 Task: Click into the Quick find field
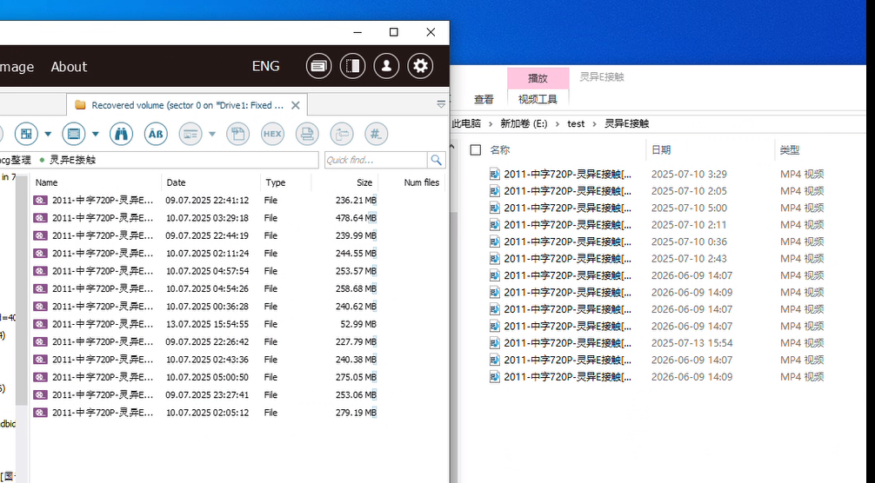[376, 160]
